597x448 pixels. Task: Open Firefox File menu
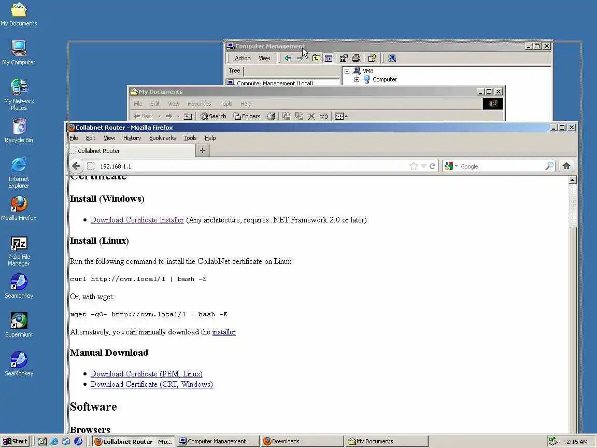pos(74,138)
